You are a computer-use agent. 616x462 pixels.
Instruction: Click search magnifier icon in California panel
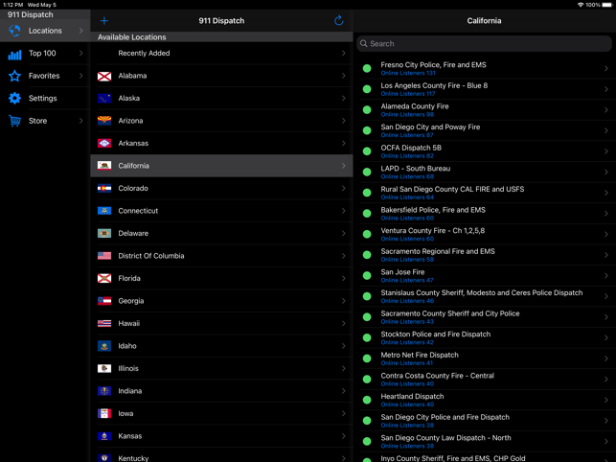click(364, 44)
